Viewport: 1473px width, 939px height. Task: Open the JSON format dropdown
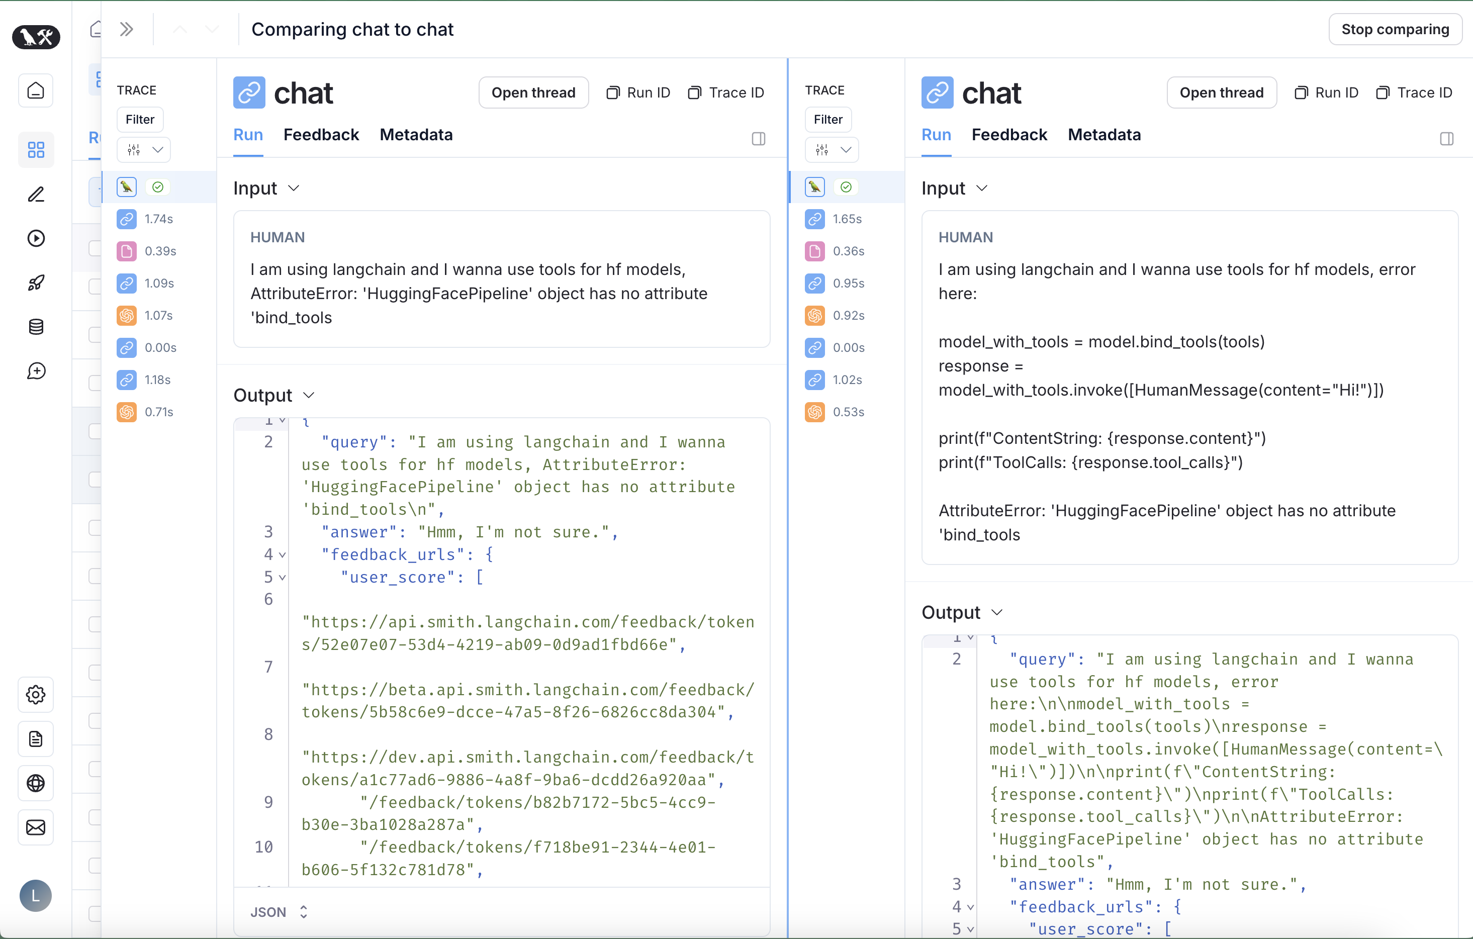[x=279, y=911]
